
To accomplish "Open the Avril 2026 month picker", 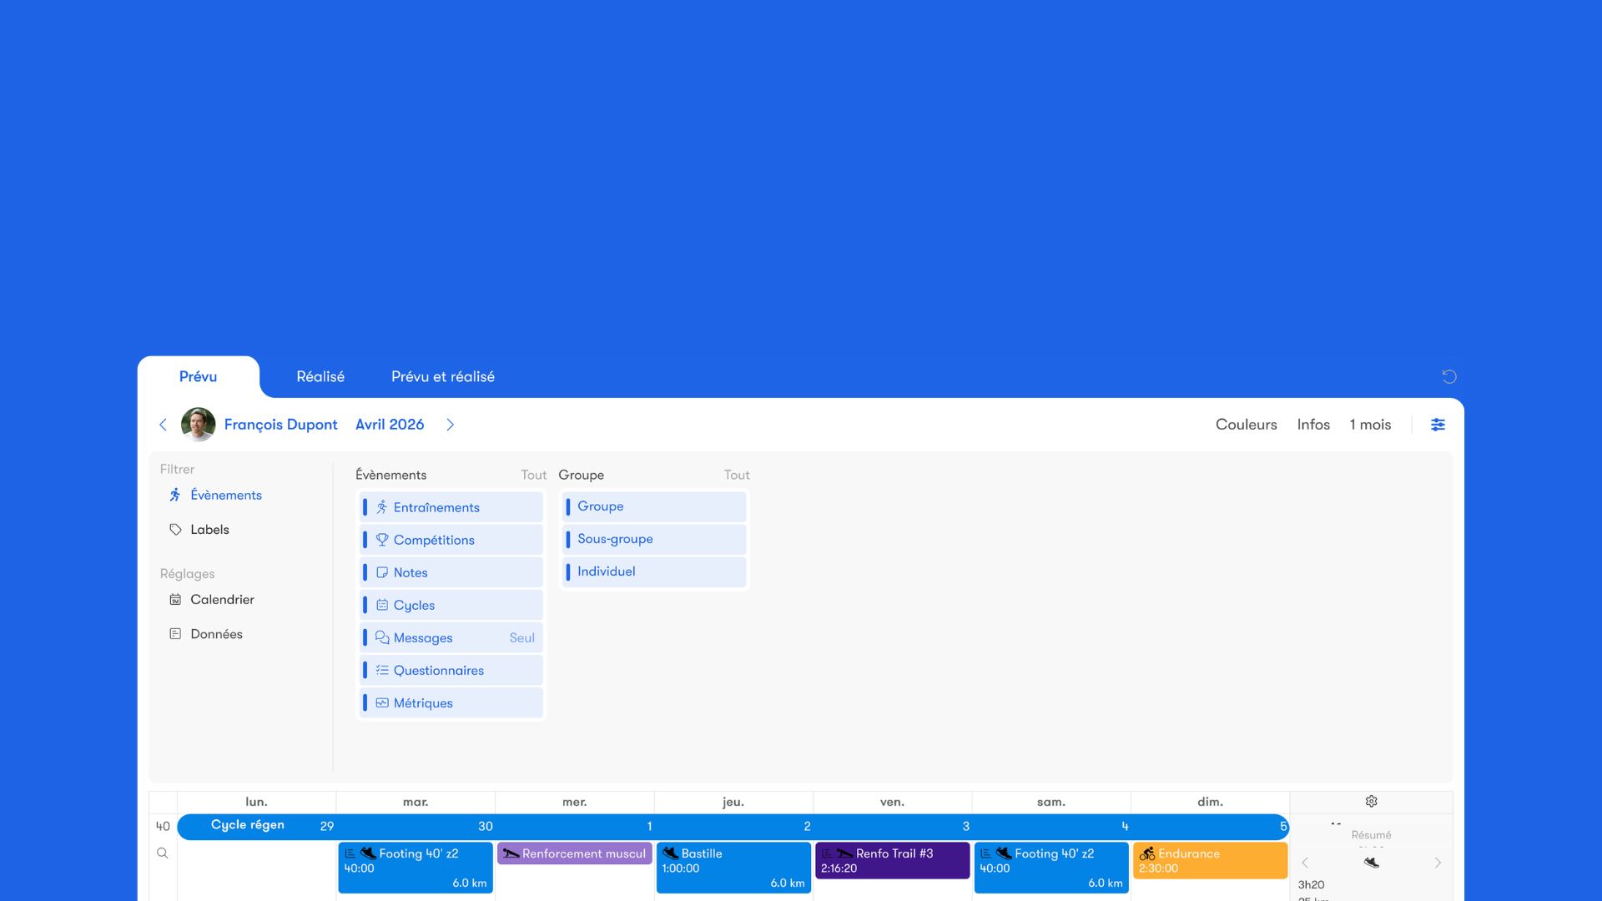I will (x=390, y=425).
